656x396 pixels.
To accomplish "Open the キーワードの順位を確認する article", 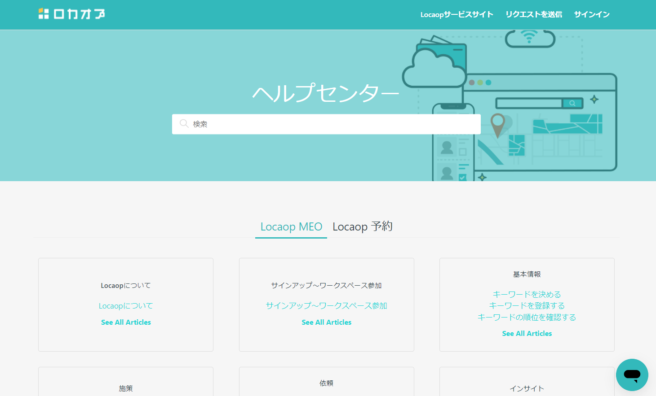I will 527,317.
